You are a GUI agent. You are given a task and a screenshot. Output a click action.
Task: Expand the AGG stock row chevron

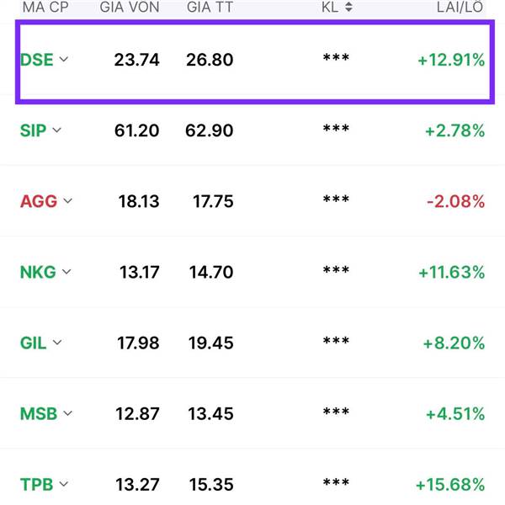coord(67,201)
